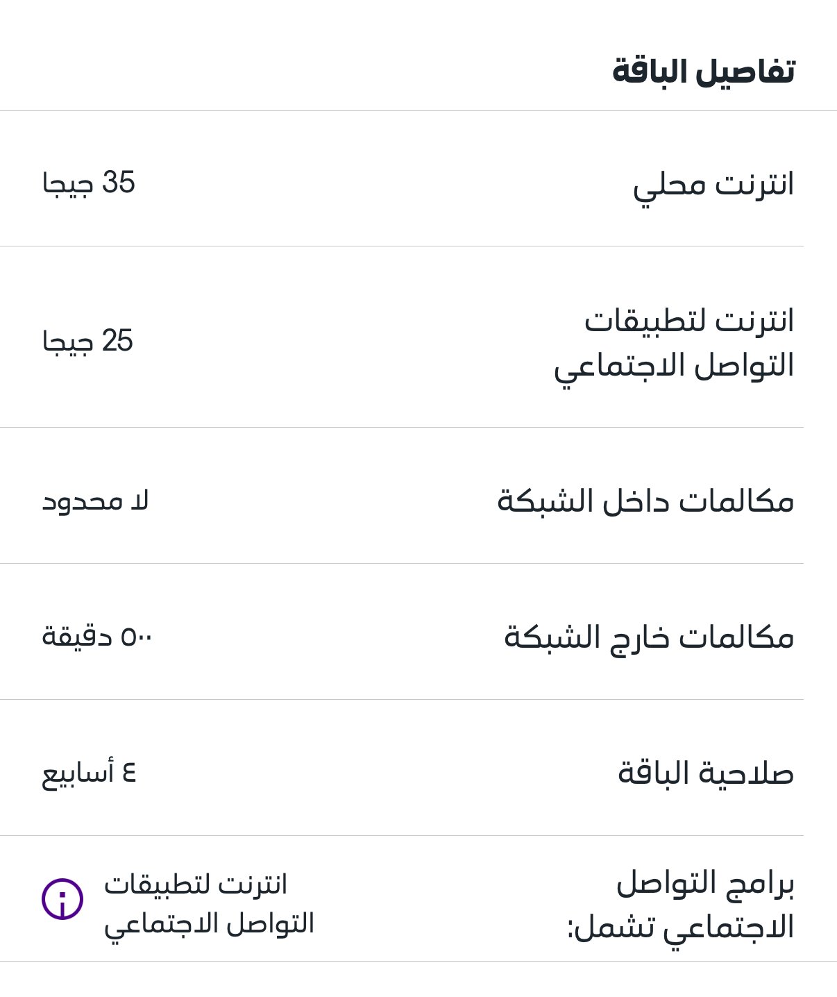Select the تفاصيل الباقة heading
This screenshot has width=837, height=997.
(704, 72)
